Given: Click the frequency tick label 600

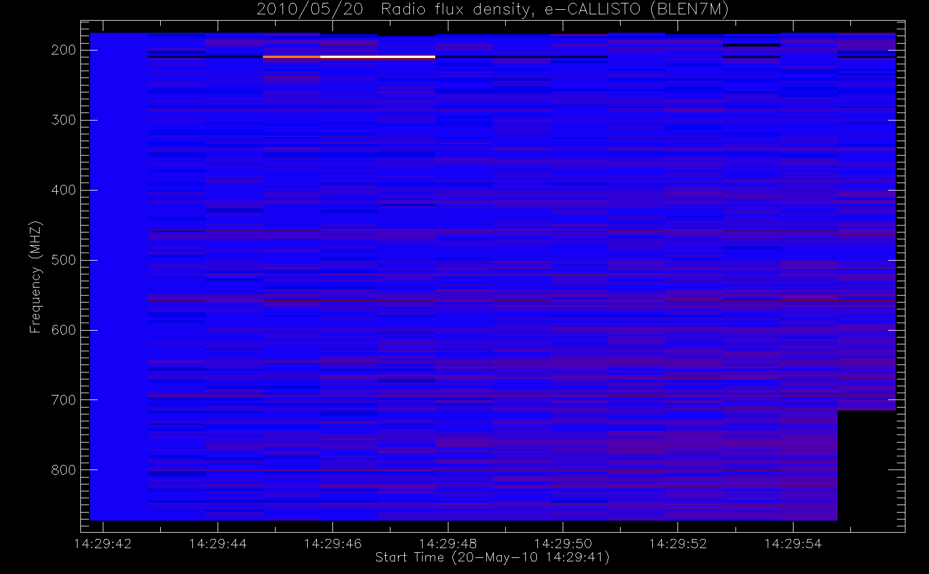Looking at the screenshot, I should (x=64, y=330).
